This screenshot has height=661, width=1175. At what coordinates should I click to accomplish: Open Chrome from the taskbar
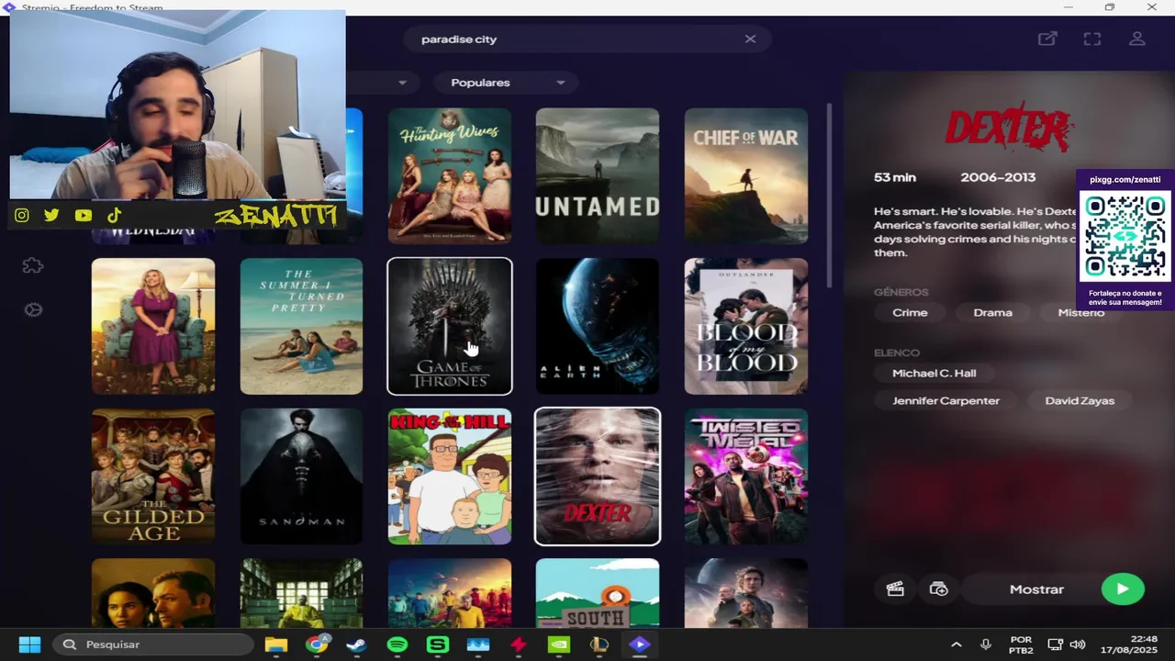click(316, 644)
